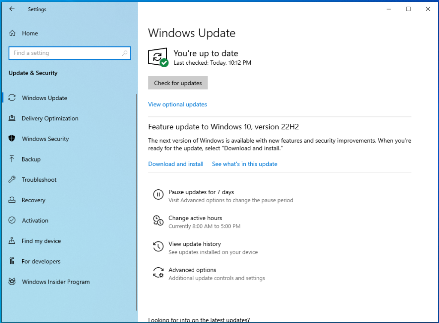Select the Troubleshoot wrench icon
This screenshot has height=323, width=439.
[12, 180]
